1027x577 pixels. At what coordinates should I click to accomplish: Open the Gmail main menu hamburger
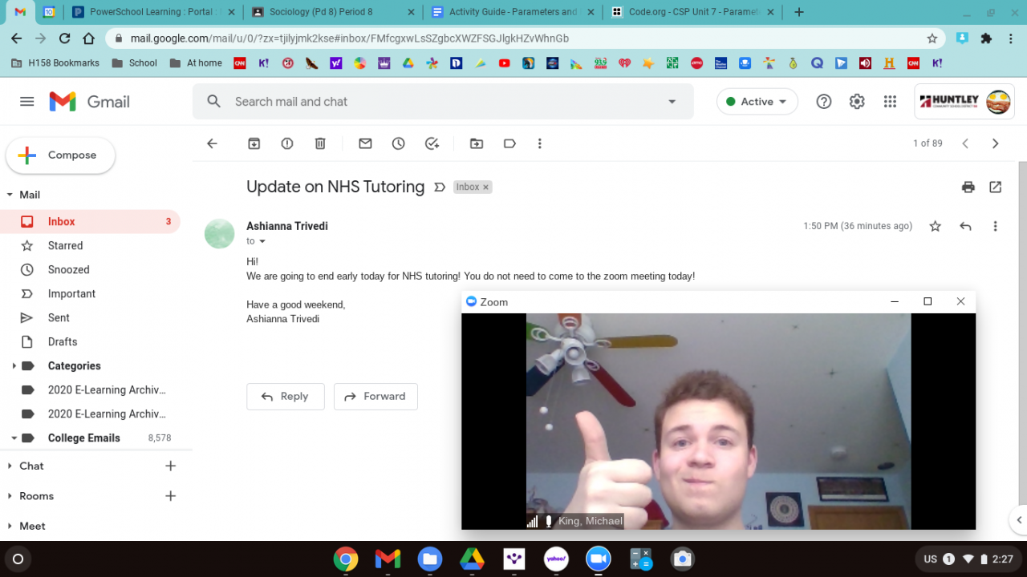27,102
